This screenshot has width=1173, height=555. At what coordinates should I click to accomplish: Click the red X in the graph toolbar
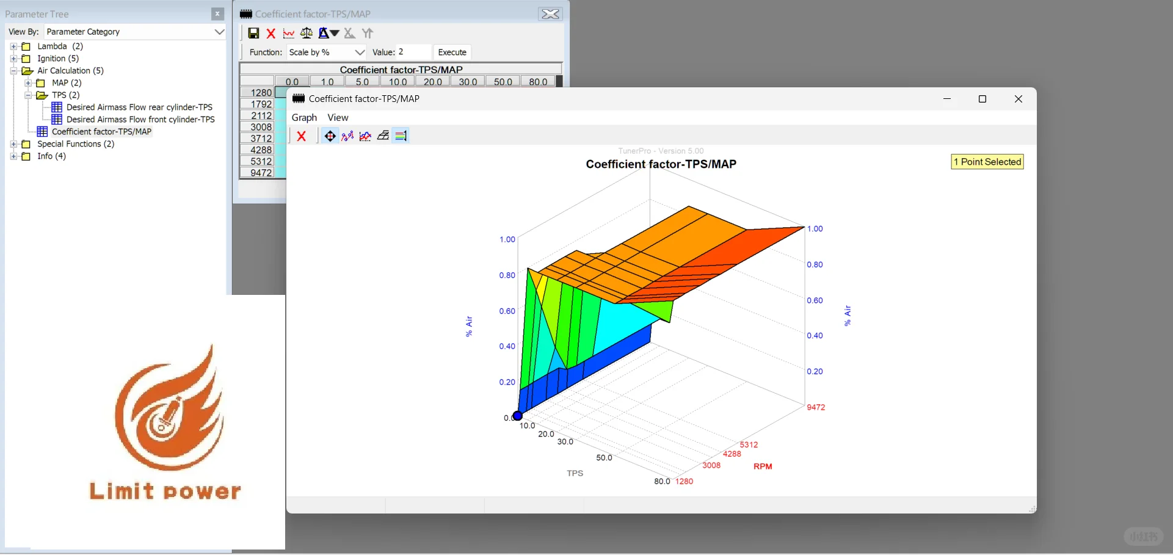[301, 136]
